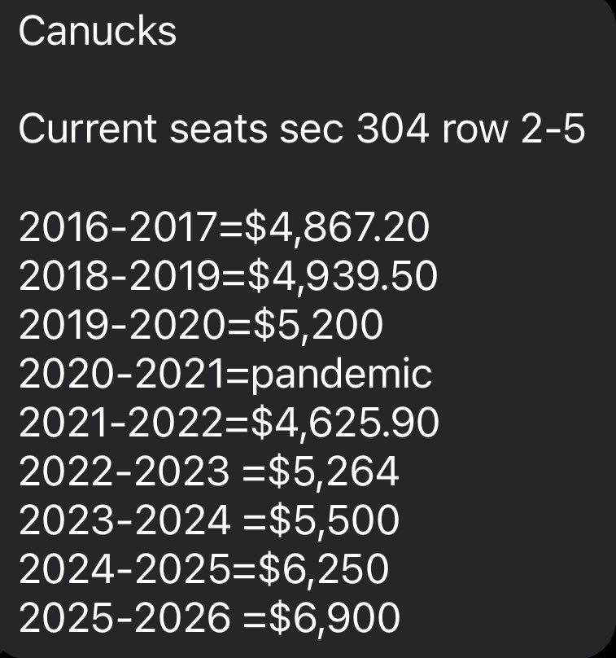616x658 pixels.
Task: Click the $5,500 price
Action: pos(334,520)
